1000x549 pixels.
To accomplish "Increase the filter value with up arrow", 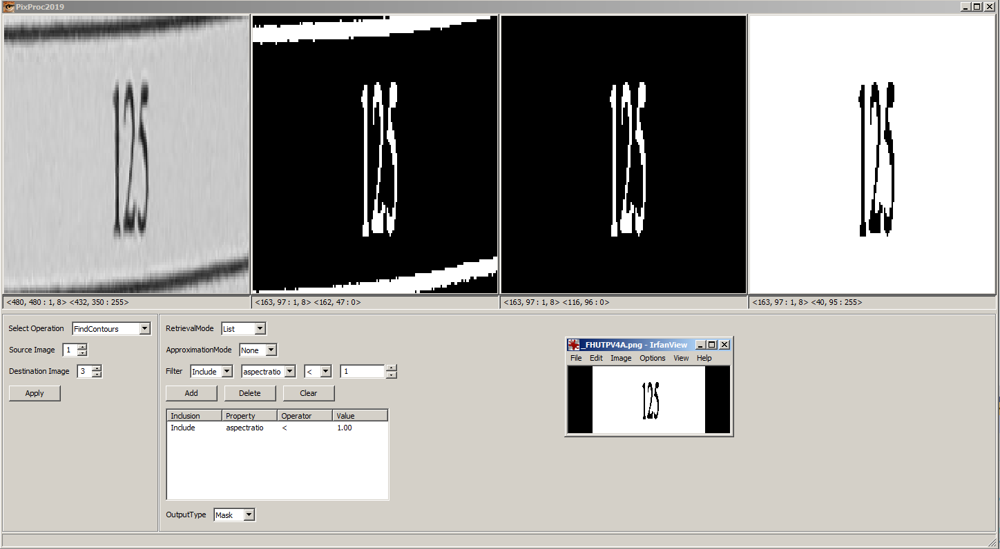I will pyautogui.click(x=392, y=368).
